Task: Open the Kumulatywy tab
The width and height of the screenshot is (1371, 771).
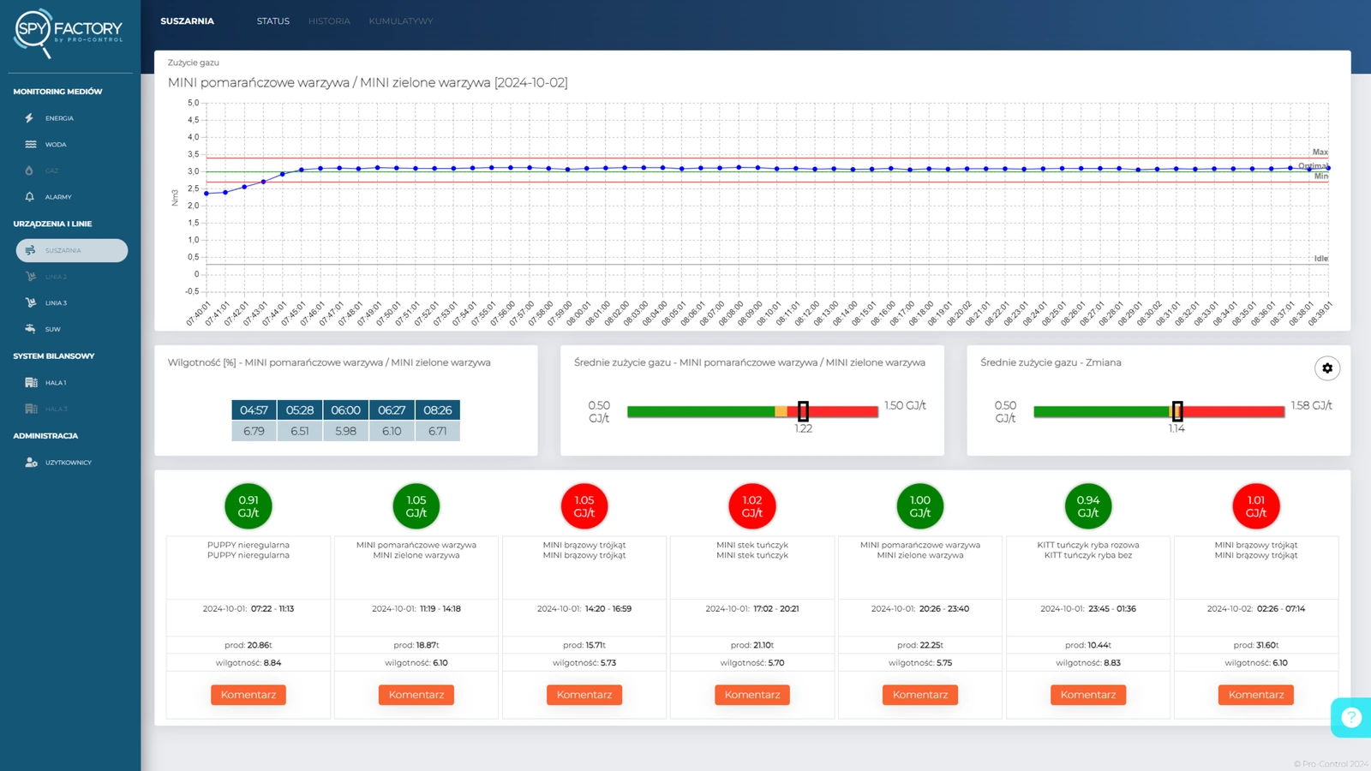Action: point(400,21)
